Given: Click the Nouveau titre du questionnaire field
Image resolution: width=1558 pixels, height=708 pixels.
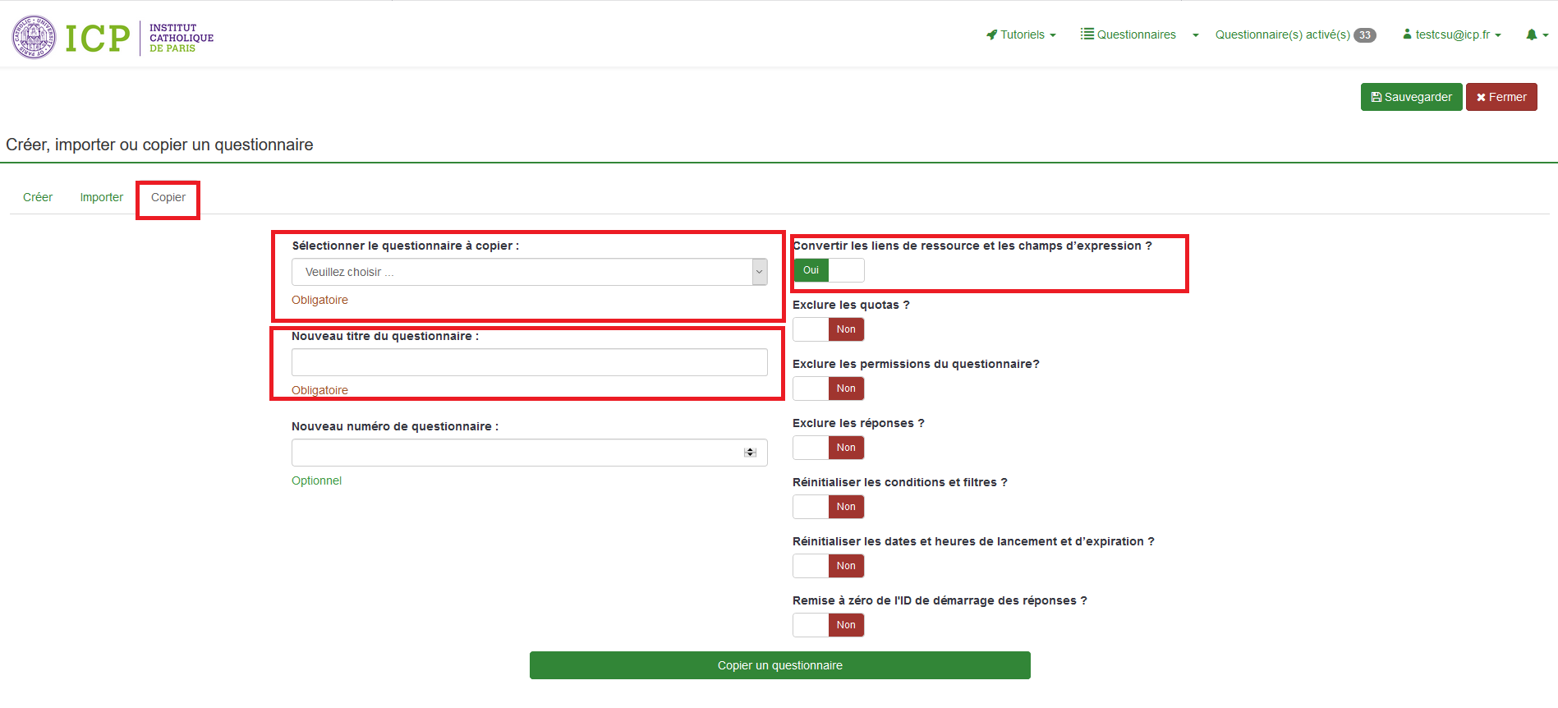Looking at the screenshot, I should [529, 362].
